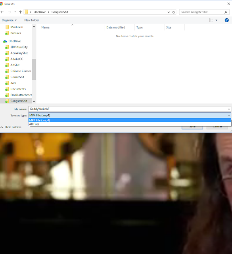Click Hide Folders toggle

[x=11, y=127]
